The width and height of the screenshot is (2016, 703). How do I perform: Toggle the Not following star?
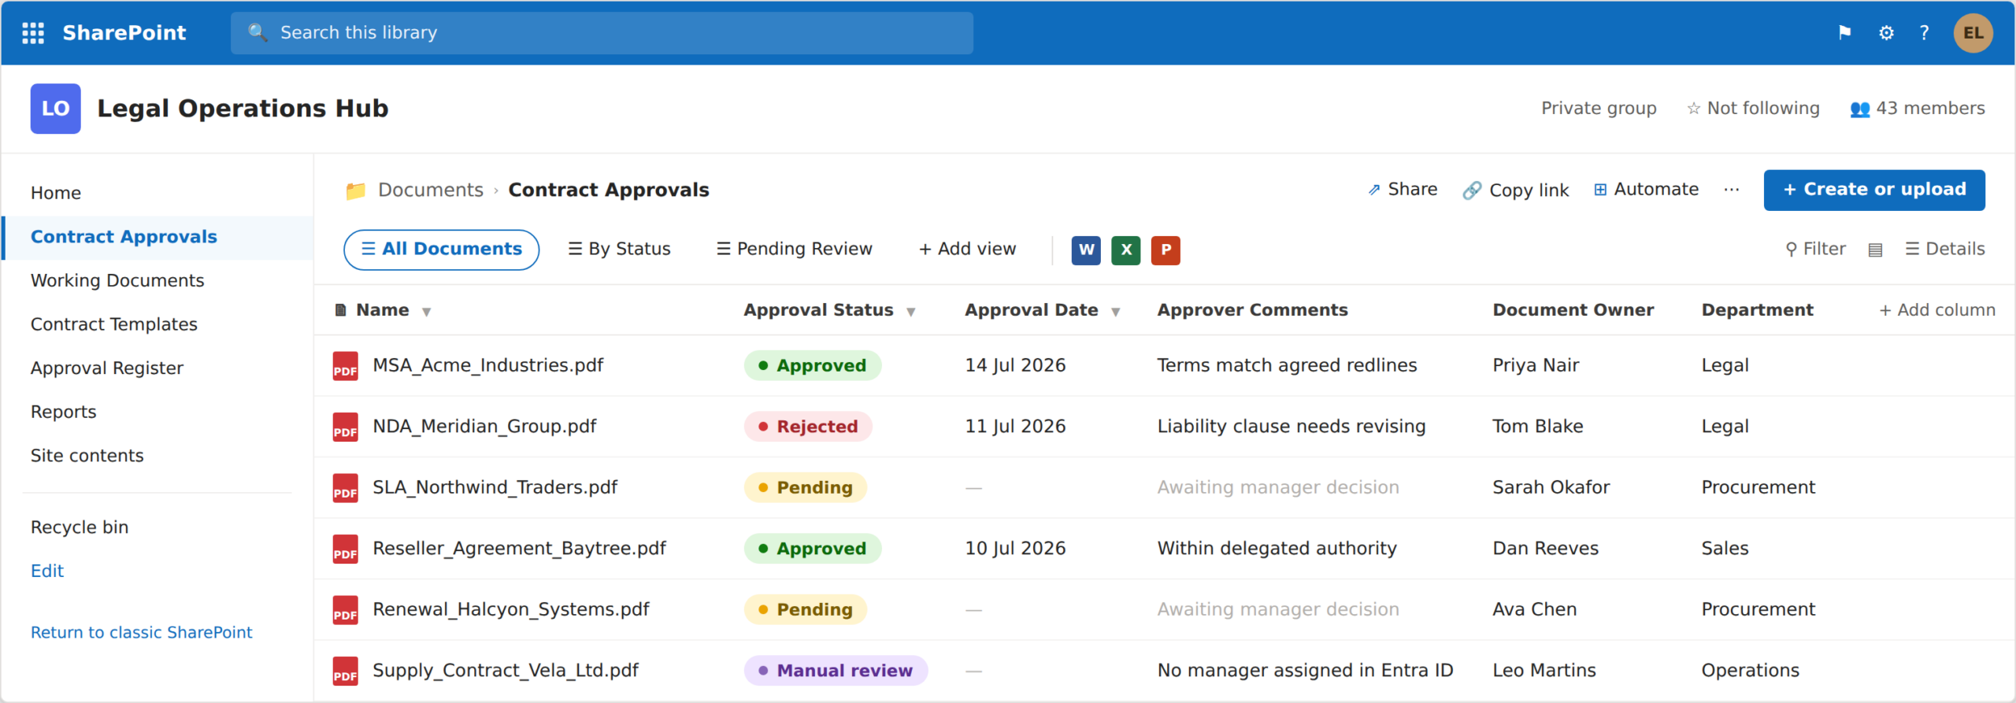pyautogui.click(x=1693, y=109)
